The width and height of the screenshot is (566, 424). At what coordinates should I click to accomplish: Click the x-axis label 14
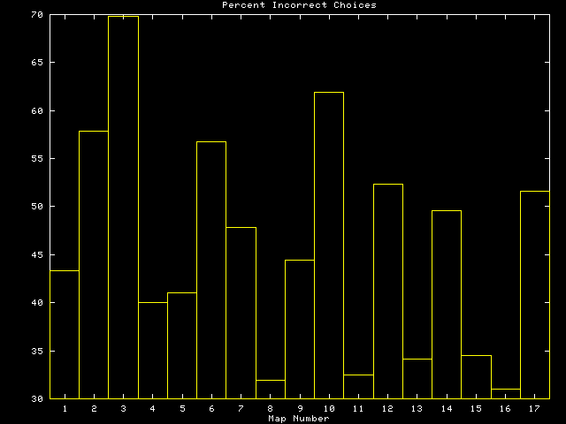(x=447, y=408)
